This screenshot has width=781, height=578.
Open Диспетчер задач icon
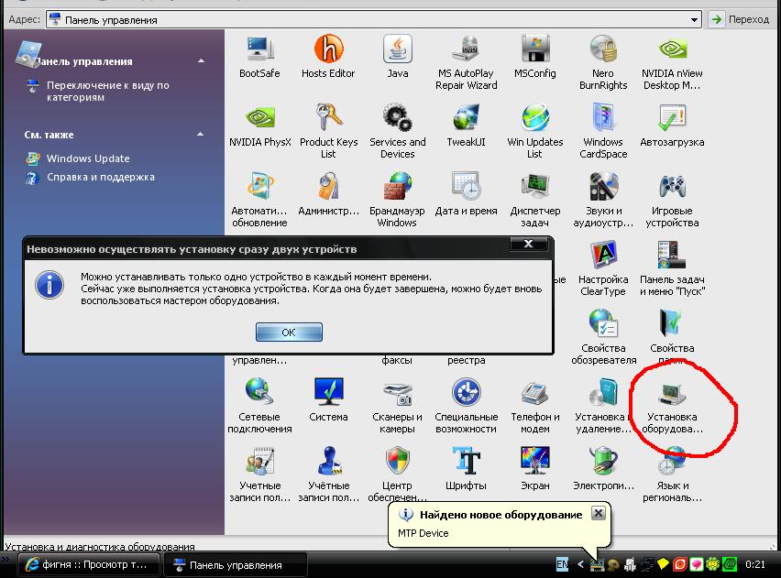tap(535, 200)
